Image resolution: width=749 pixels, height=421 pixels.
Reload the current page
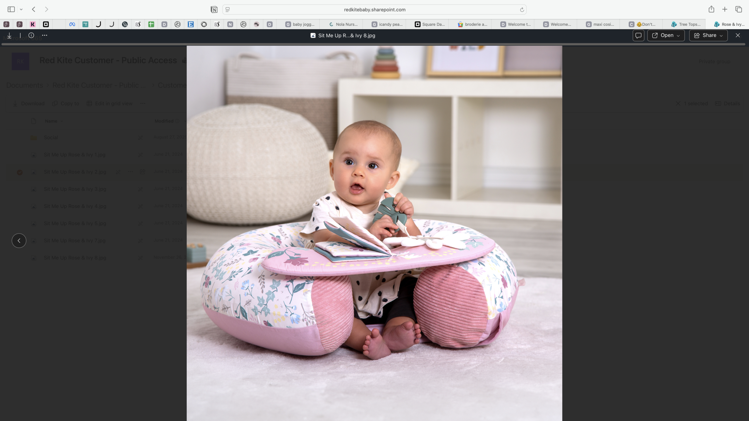(522, 10)
